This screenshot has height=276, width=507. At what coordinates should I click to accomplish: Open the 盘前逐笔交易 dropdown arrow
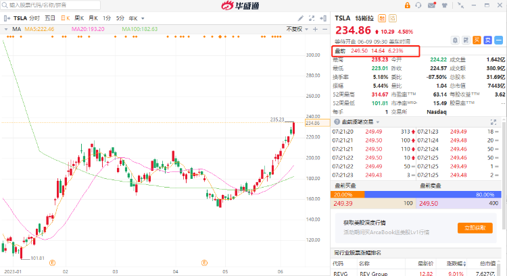click(x=378, y=122)
